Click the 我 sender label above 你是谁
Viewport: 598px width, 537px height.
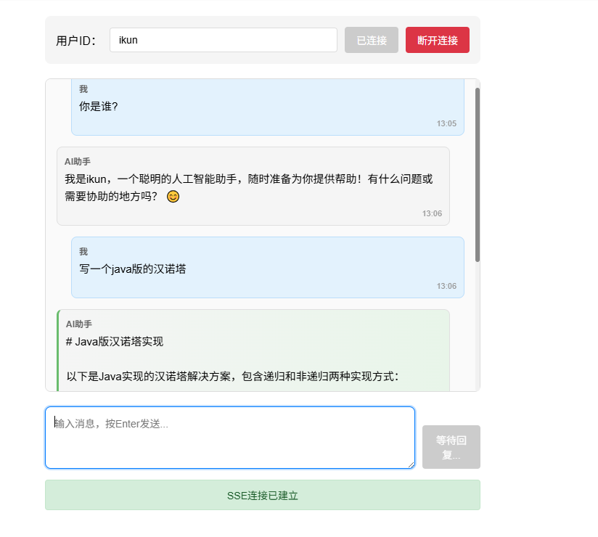(83, 89)
